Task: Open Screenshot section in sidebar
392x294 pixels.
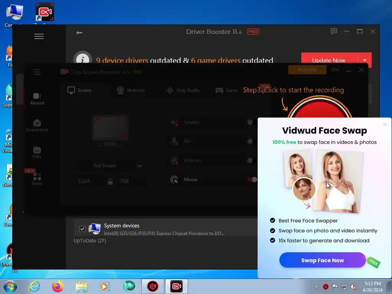Action: click(x=37, y=126)
